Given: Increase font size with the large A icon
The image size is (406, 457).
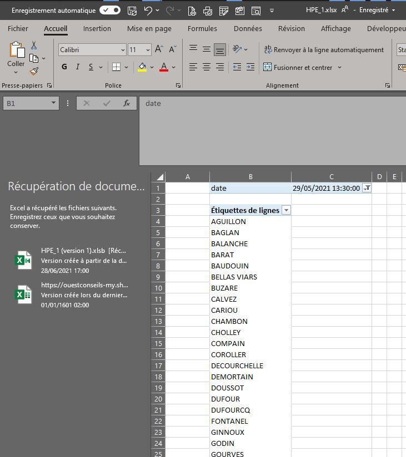Looking at the screenshot, I should point(159,49).
